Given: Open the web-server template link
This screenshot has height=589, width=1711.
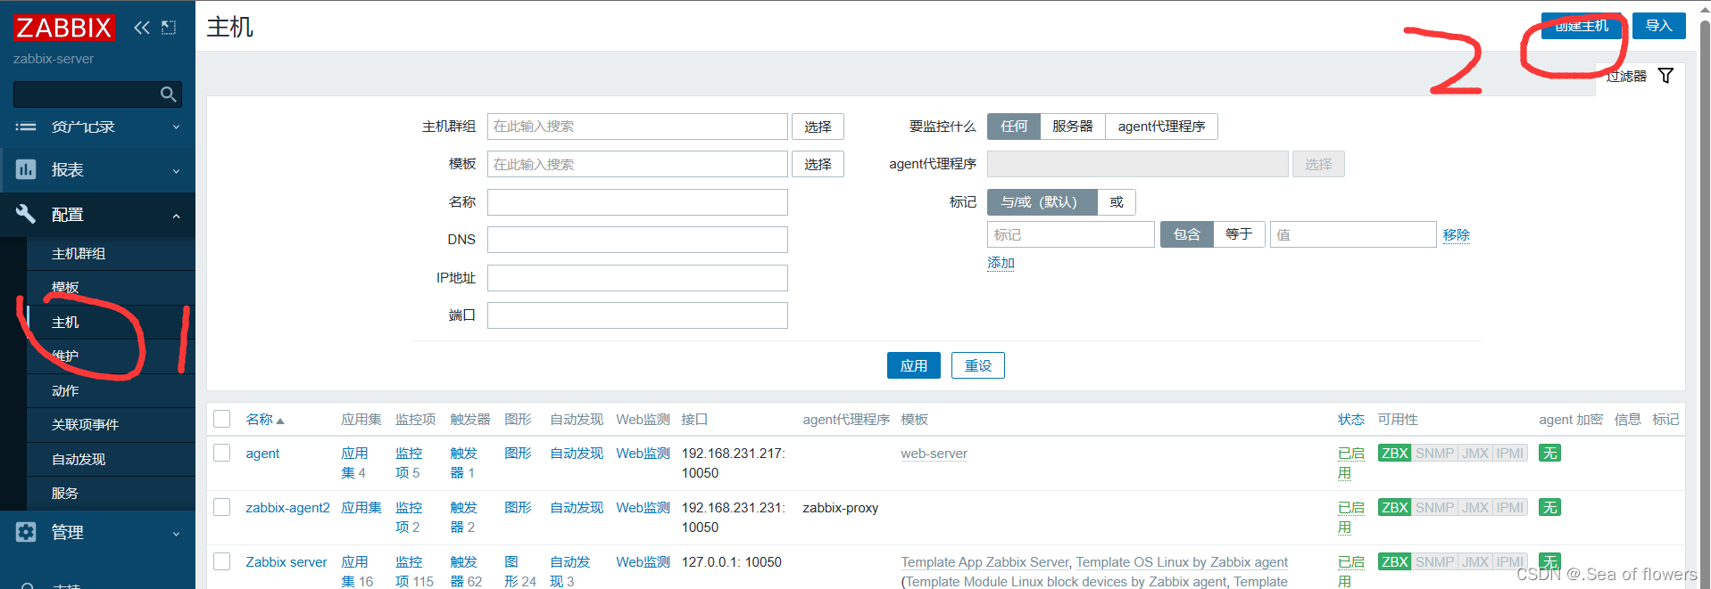Looking at the screenshot, I should pos(934,454).
